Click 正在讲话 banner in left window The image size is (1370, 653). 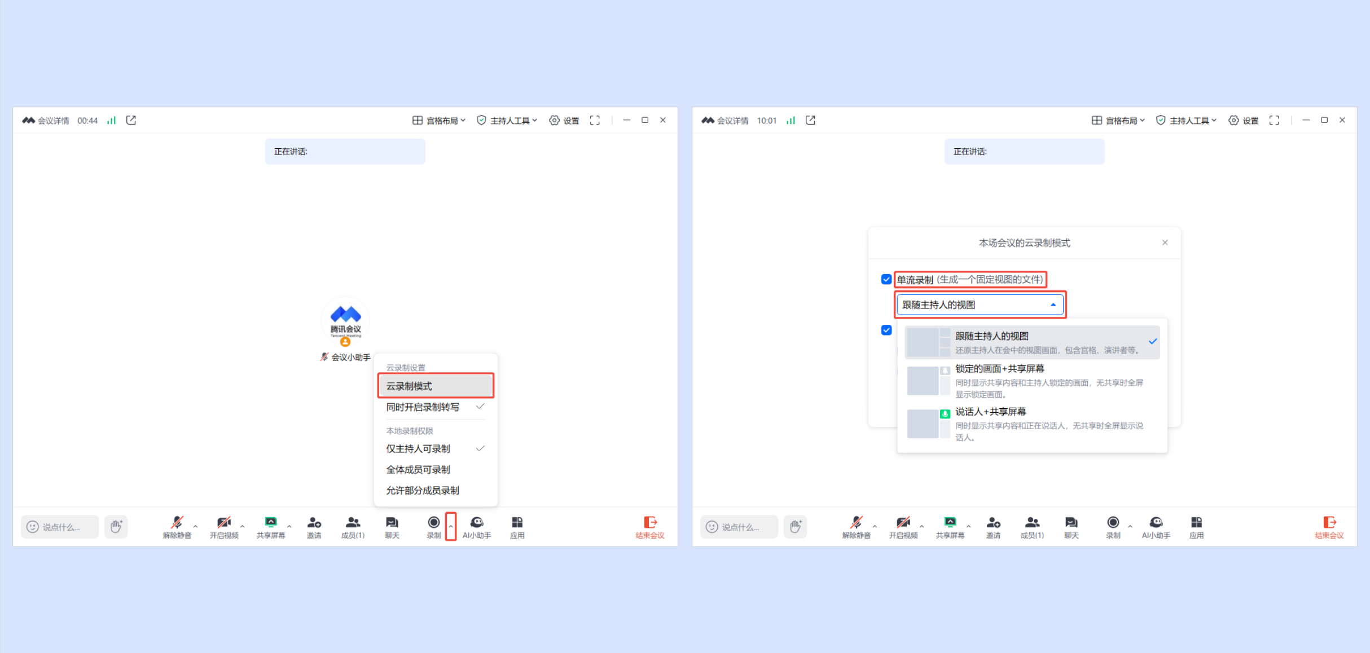(x=345, y=151)
